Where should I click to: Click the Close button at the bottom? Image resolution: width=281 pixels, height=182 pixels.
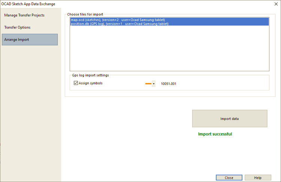pyautogui.click(x=229, y=178)
